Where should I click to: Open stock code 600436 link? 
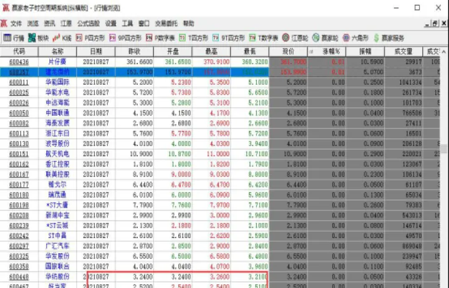(x=19, y=62)
